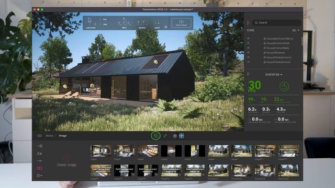
Task: Toggle the Path Tracer icon circled in green
Action: (x=156, y=136)
